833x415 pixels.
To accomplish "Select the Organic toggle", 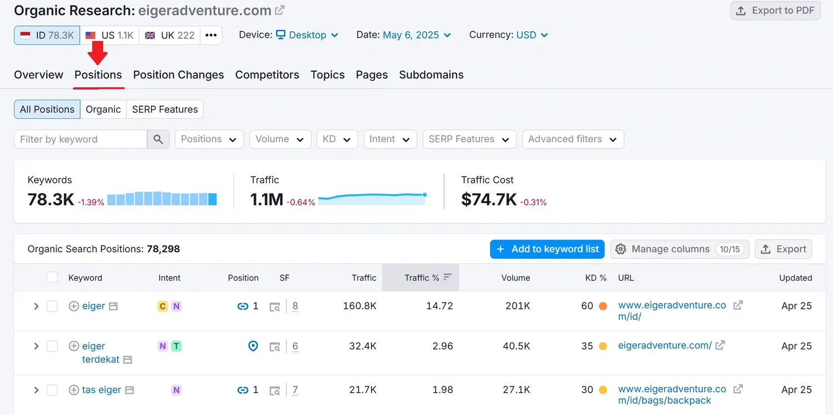I will click(x=103, y=109).
